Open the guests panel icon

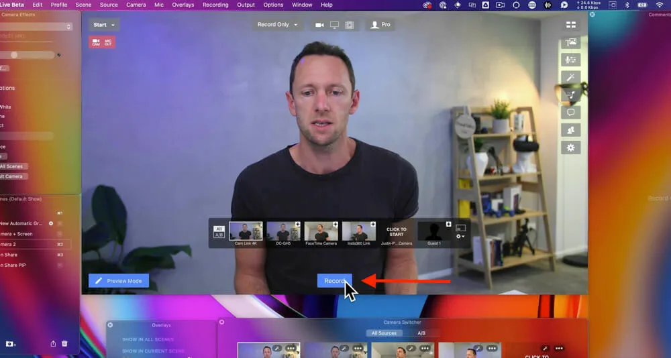(x=571, y=130)
